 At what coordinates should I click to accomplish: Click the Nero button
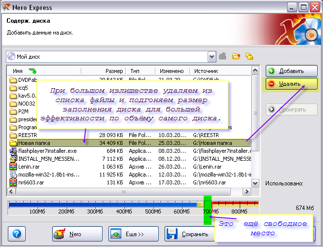(x=77, y=234)
